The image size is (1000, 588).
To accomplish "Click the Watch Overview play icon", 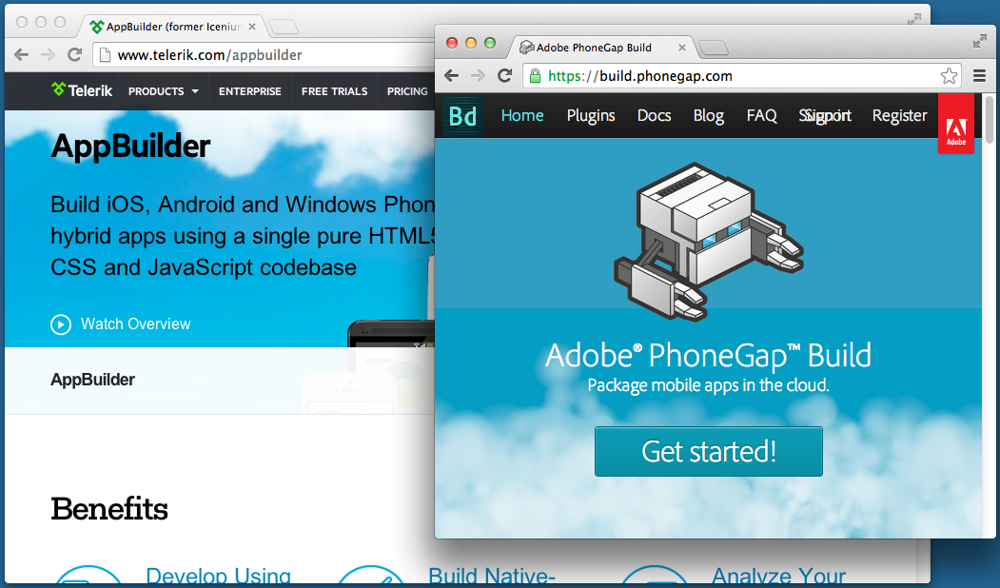I will [x=61, y=324].
